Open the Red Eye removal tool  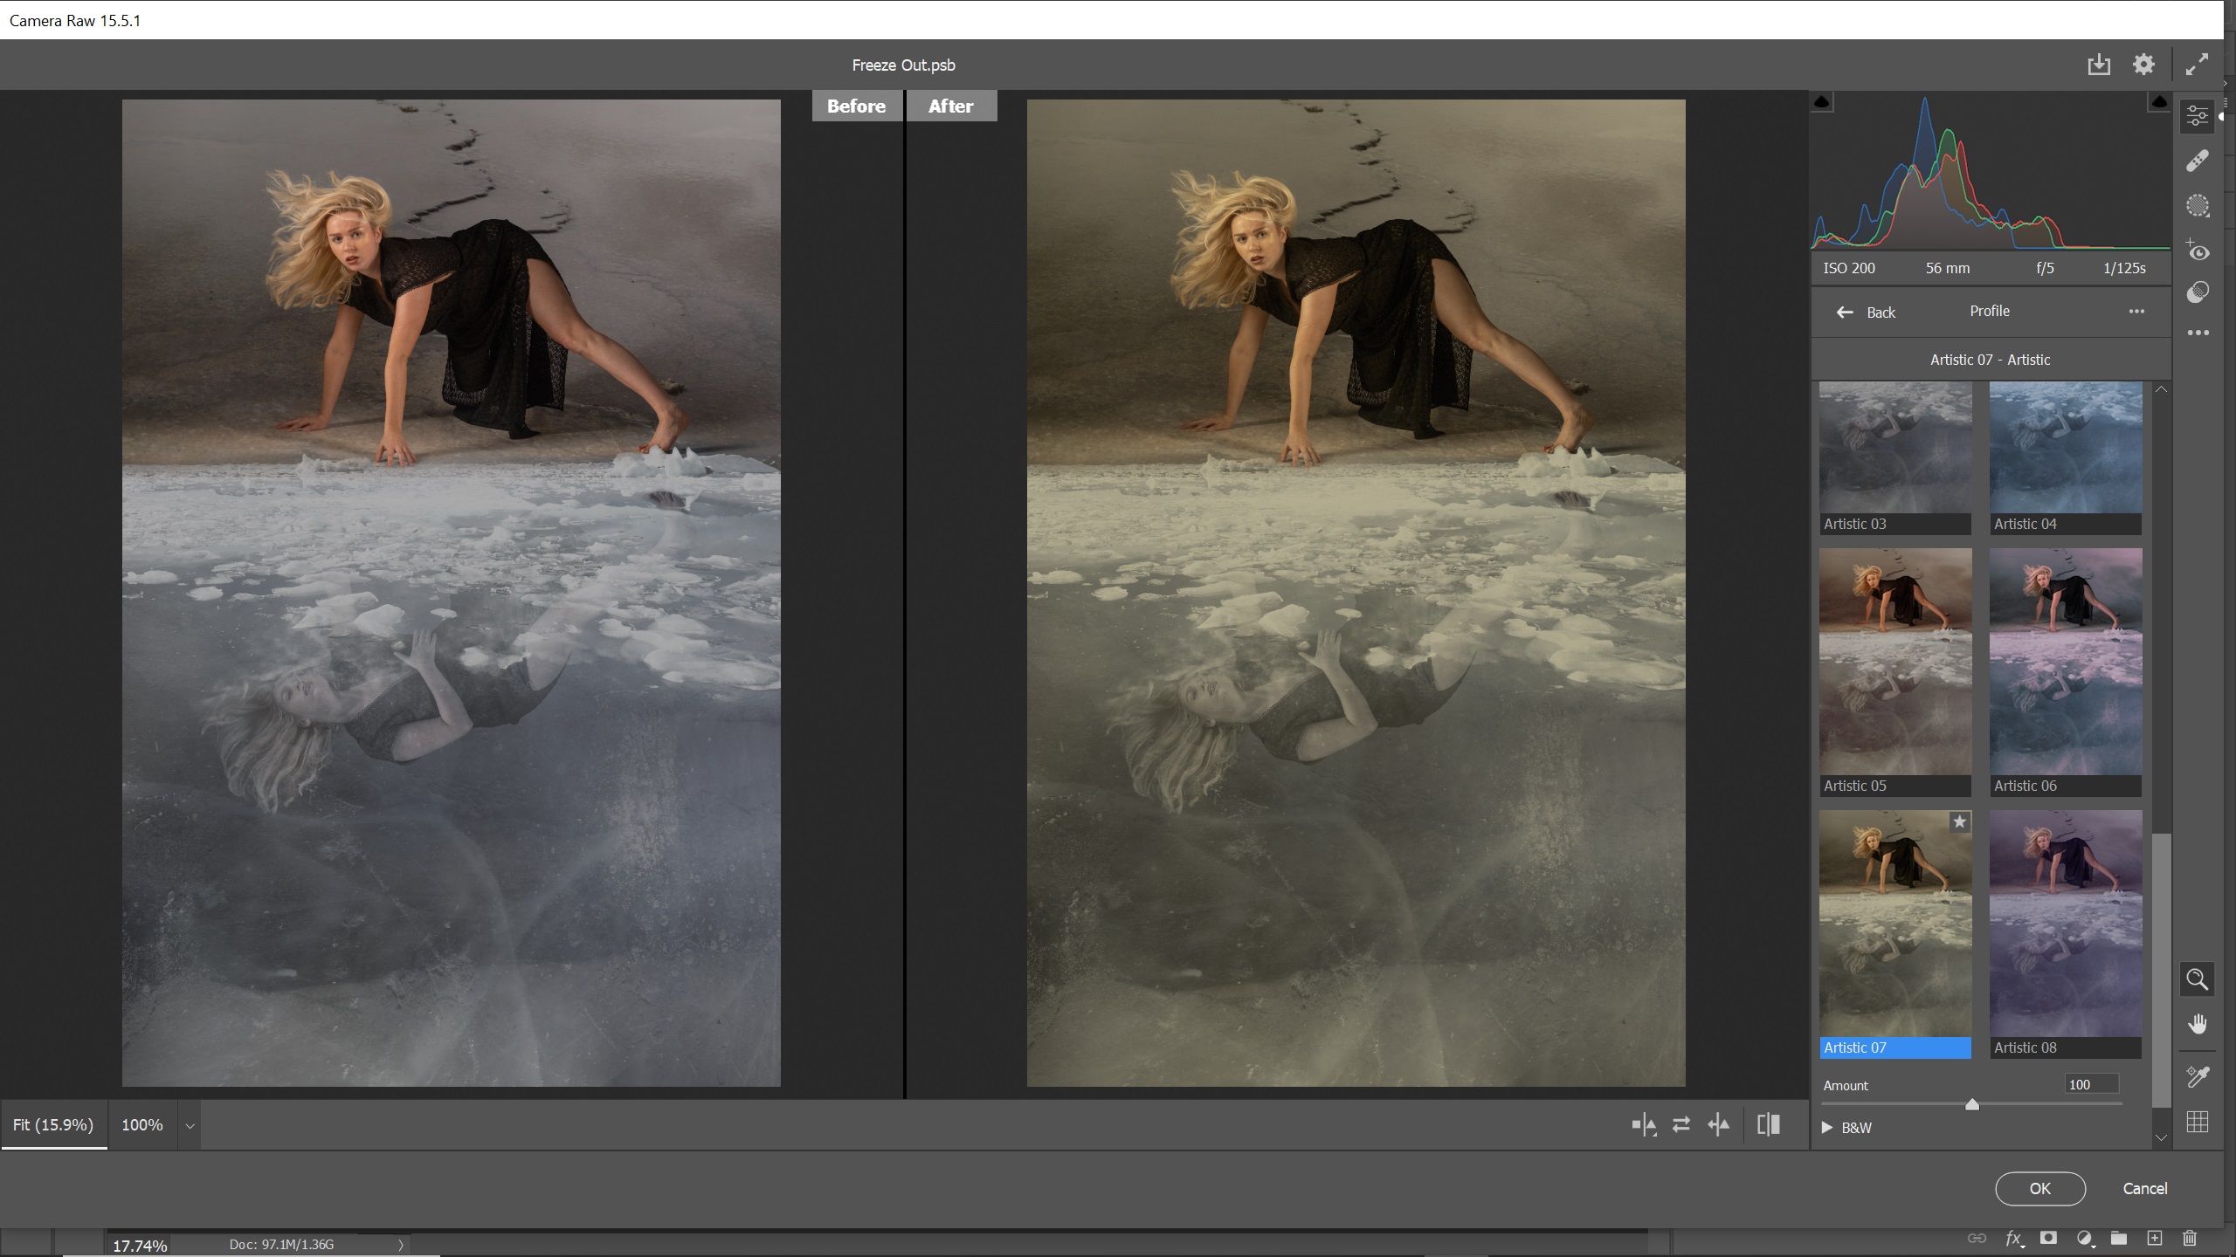click(x=2198, y=251)
